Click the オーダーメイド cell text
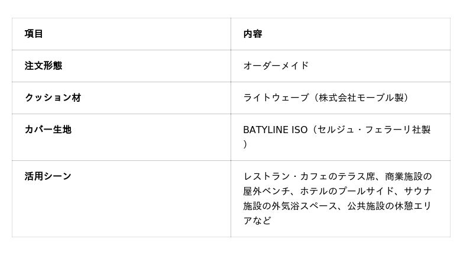The width and height of the screenshot is (473, 255). click(x=276, y=66)
